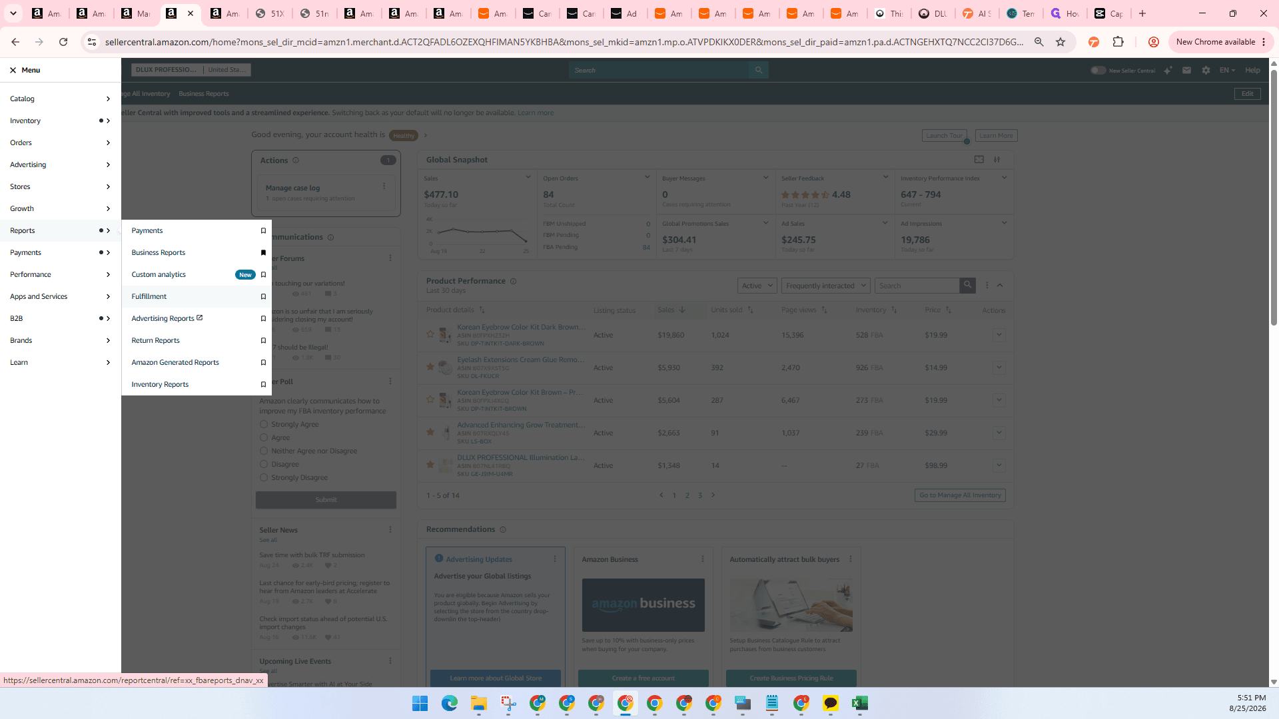Open File Explorer from the taskbar
This screenshot has width=1279, height=719.
(x=479, y=703)
